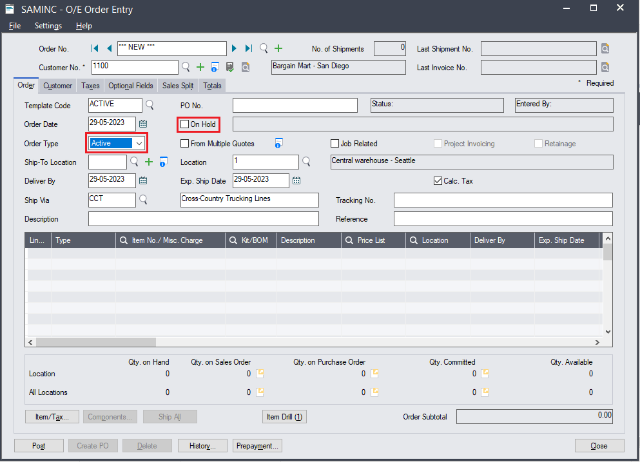Open the Order No. finder magnifier

pyautogui.click(x=264, y=48)
